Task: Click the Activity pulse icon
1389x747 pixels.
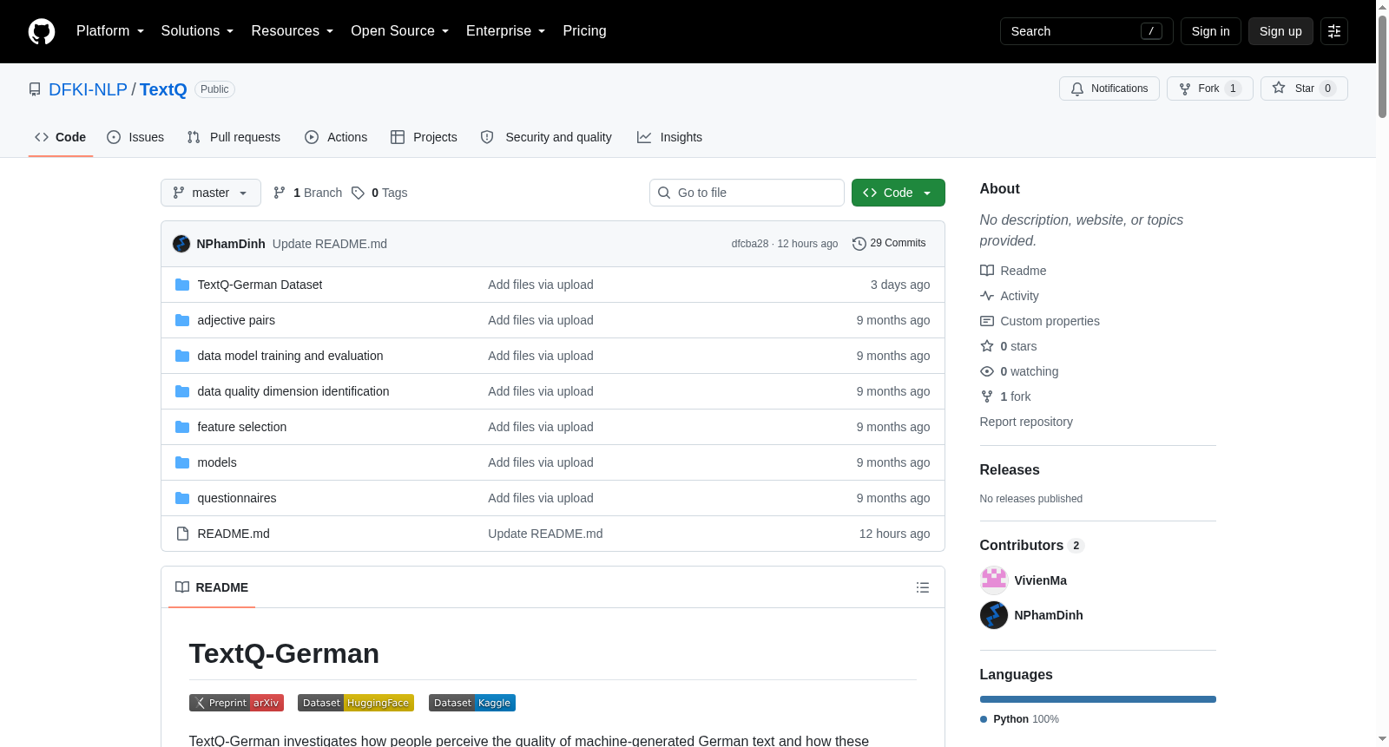Action: [987, 296]
